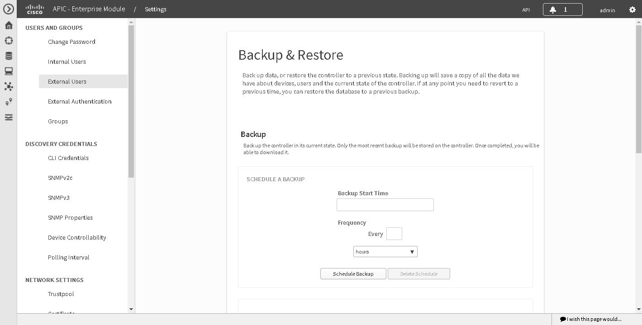Open the bottom sidebar icon with arrows between bars

9,118
